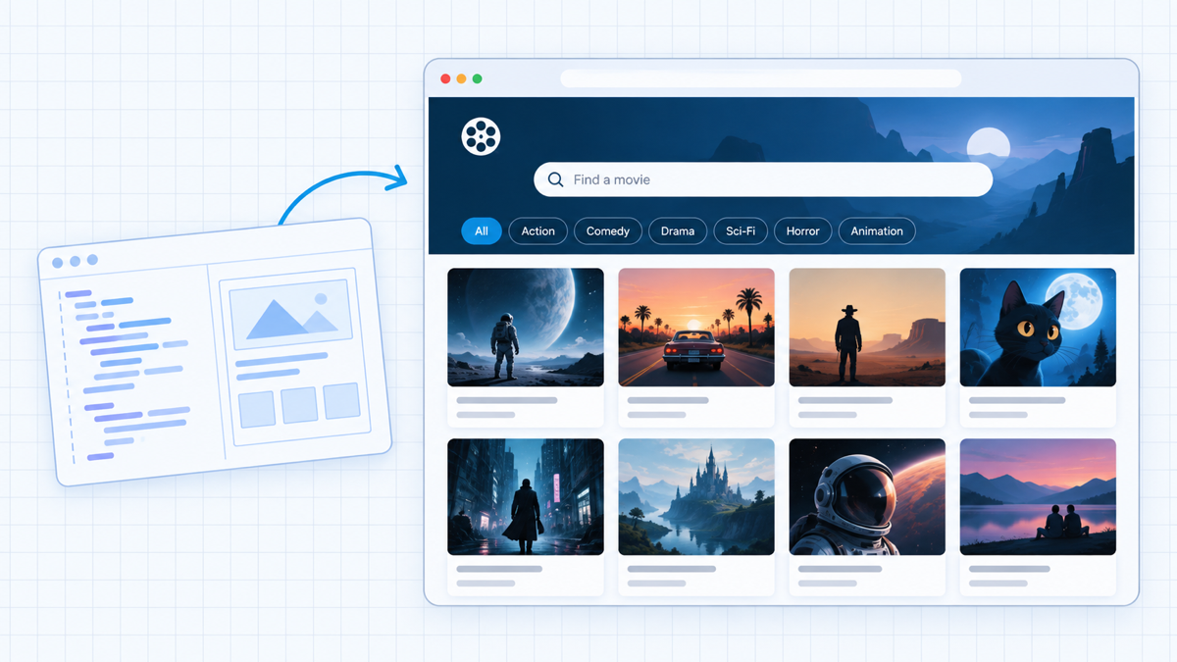Click the browser address bar
The height and width of the screenshot is (662, 1177).
(760, 78)
